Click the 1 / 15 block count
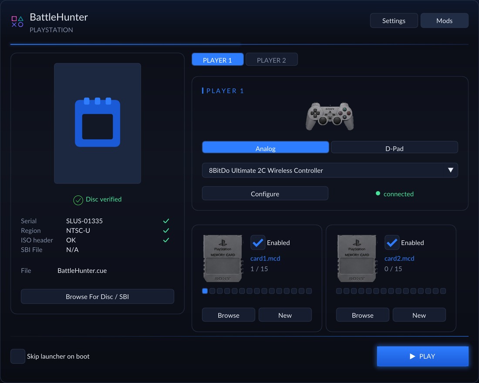Image resolution: width=479 pixels, height=383 pixels. coord(259,269)
